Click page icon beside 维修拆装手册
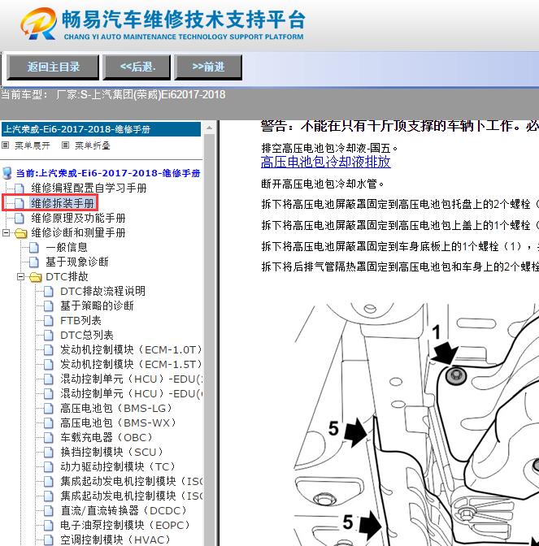The height and width of the screenshot is (546, 539). click(x=20, y=203)
